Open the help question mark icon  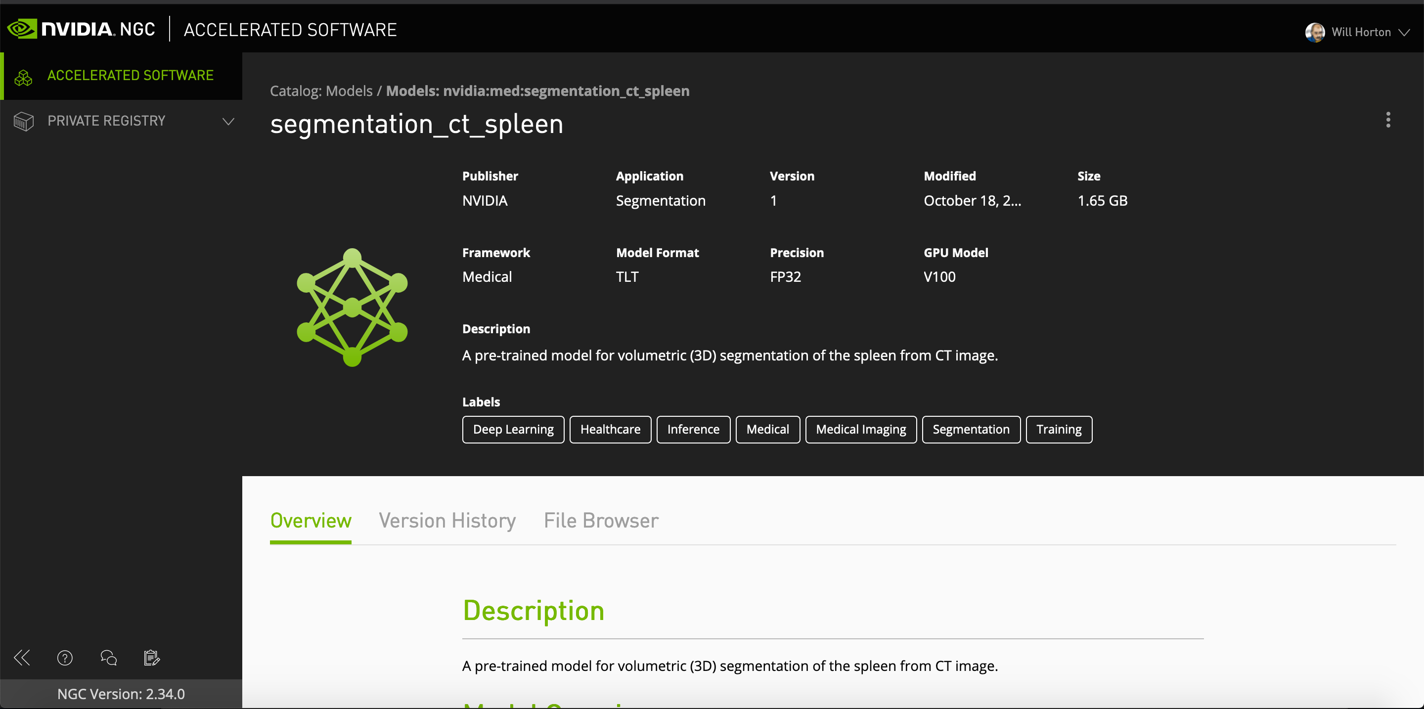pos(65,658)
